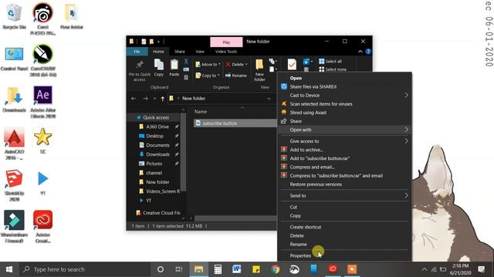Switch to Video Tools tab
The image size is (494, 277).
[x=226, y=52]
